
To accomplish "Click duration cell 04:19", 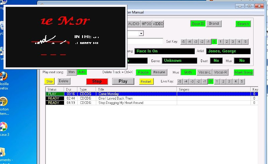I will click(71, 103).
